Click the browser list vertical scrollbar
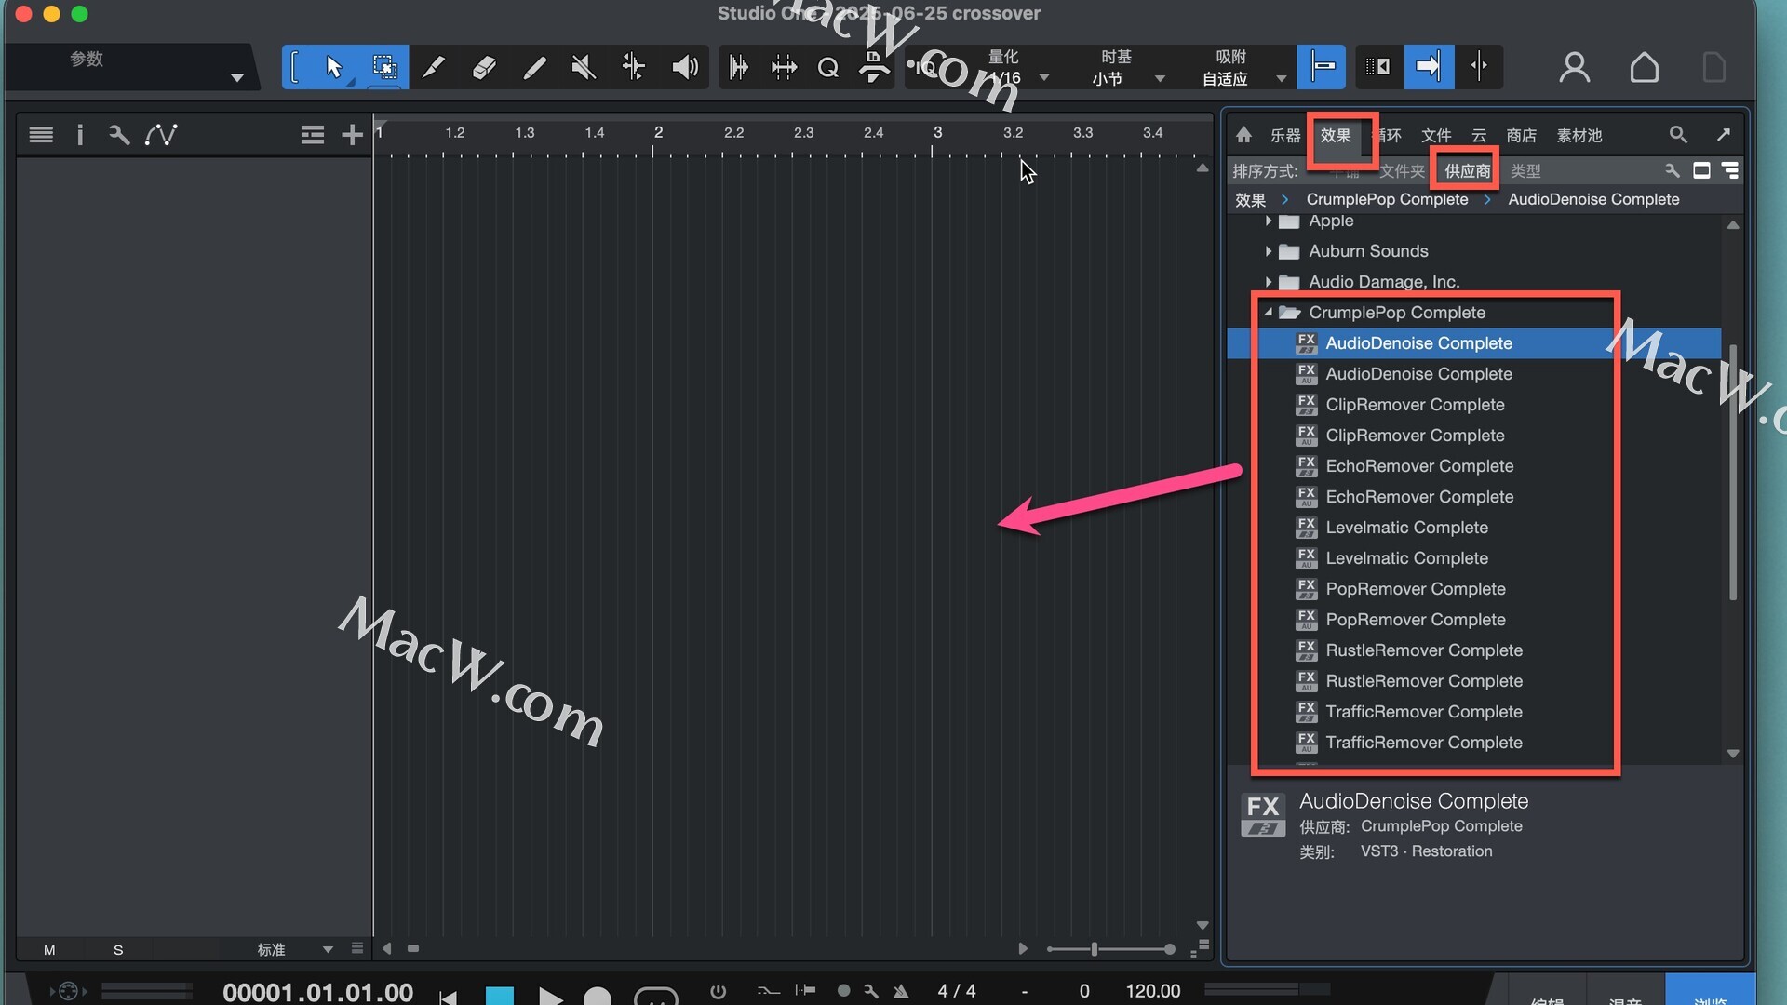Screen dimensions: 1787x1005 pos(1733,473)
